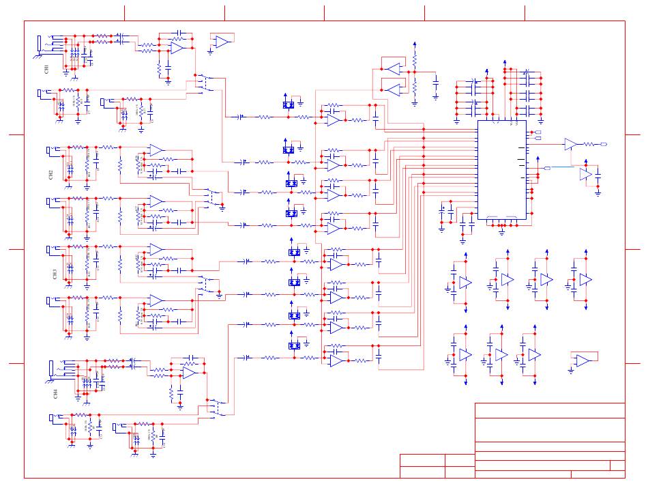
Task: Select the grounded spare op-amp beside CH1 amplifier
Action: pos(222,42)
